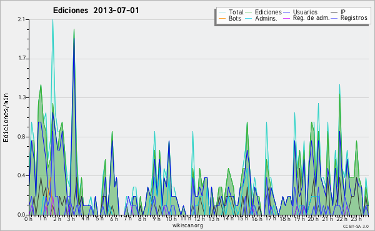
Task: Click the '3 h' x-axis label
Action: (x=71, y=219)
